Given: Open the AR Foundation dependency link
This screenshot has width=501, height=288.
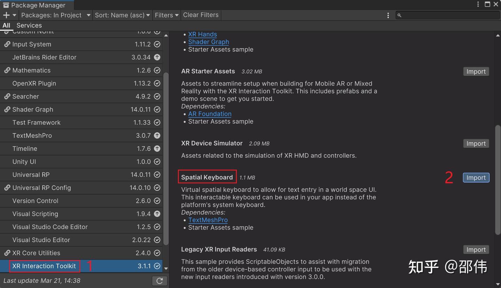Looking at the screenshot, I should [x=210, y=114].
